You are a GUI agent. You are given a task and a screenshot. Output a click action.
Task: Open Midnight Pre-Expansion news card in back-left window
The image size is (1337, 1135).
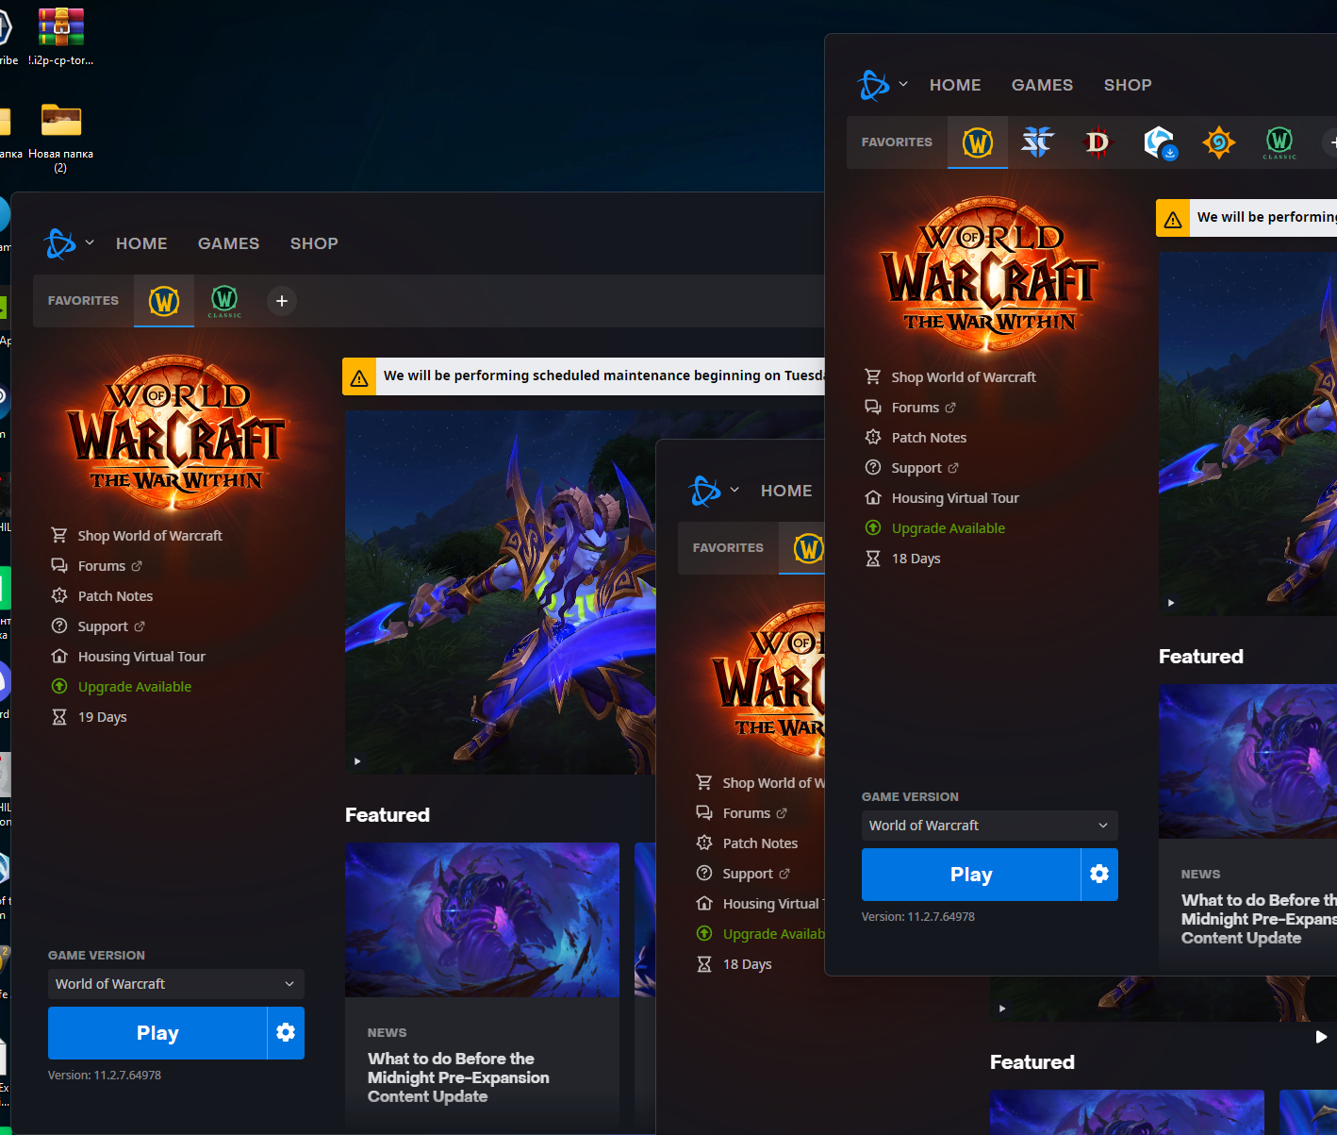coord(482,984)
